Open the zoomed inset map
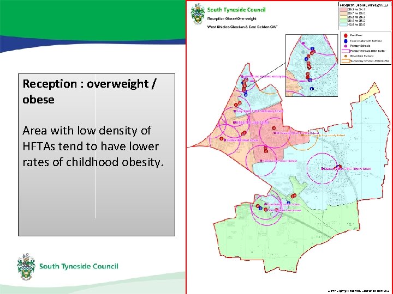 tap(312, 65)
